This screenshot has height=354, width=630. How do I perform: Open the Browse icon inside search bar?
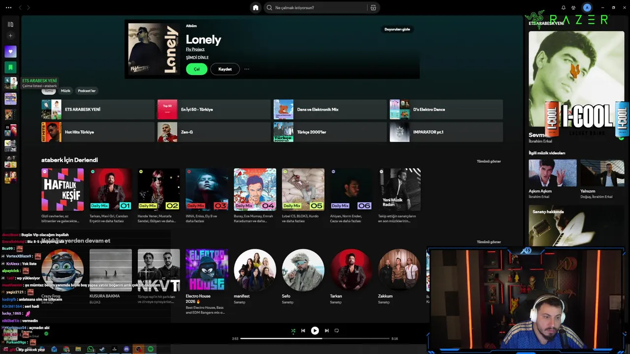pos(373,8)
